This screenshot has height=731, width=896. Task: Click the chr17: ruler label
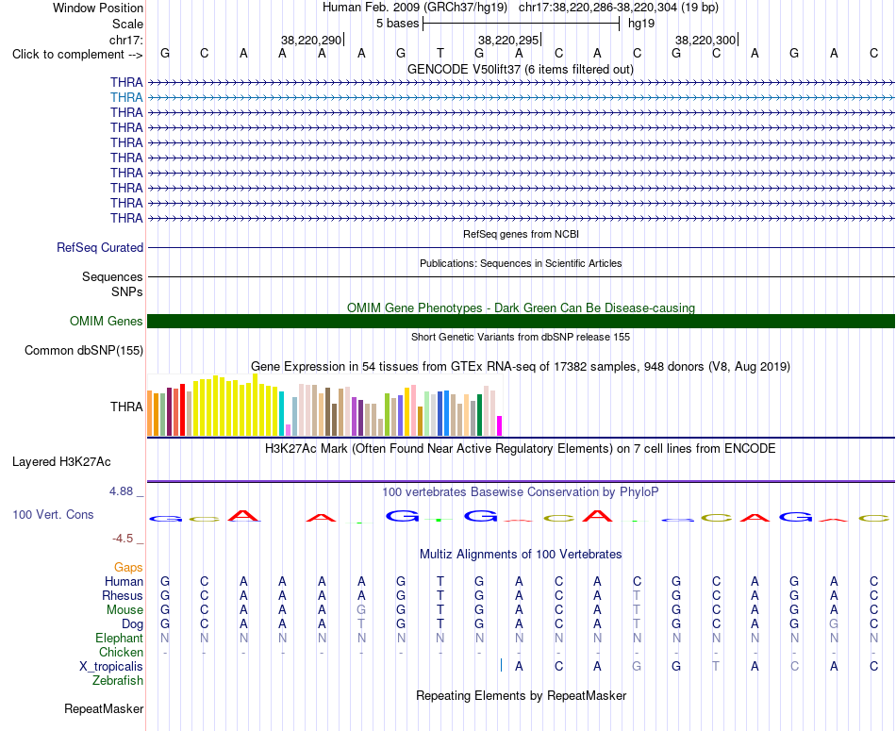125,40
